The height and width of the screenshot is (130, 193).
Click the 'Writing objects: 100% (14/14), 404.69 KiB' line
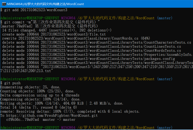pos(62,103)
